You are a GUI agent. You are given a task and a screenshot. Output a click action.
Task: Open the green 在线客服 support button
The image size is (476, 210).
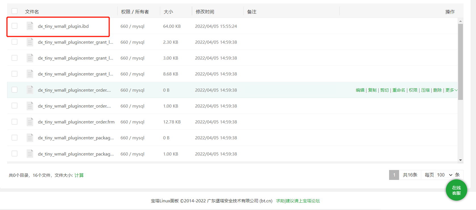(456, 190)
